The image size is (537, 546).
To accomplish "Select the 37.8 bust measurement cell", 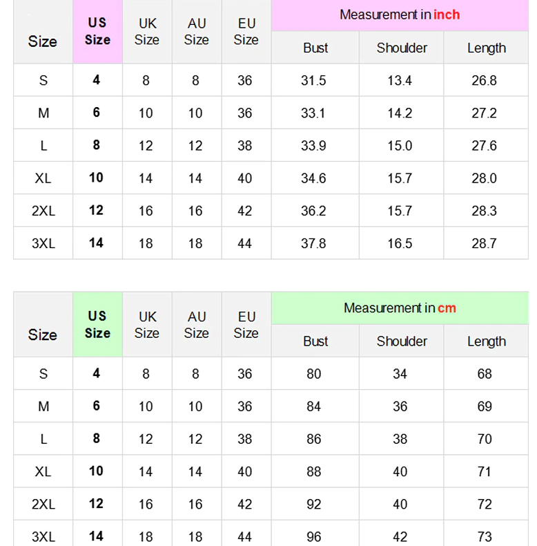I will (313, 243).
